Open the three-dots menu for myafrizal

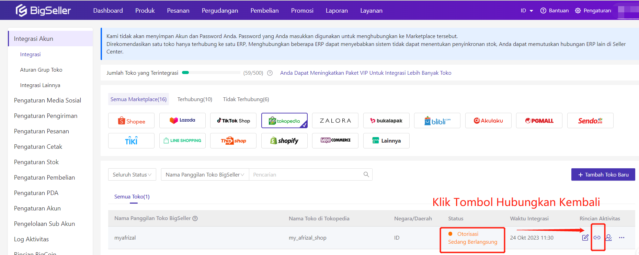click(621, 238)
